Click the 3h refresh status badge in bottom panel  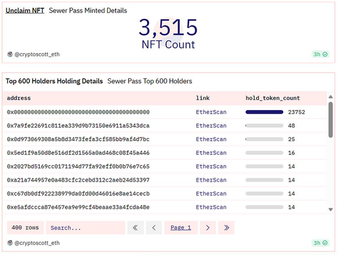(x=320, y=243)
